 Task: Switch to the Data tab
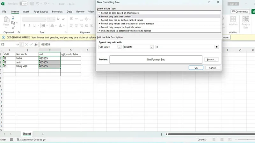pyautogui.click(x=69, y=11)
